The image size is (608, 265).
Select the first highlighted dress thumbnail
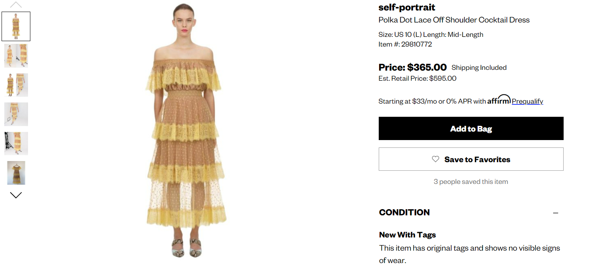tap(16, 26)
